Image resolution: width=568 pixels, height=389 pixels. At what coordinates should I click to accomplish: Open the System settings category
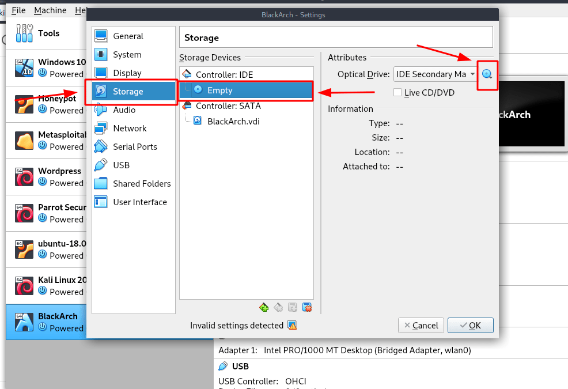click(133, 54)
